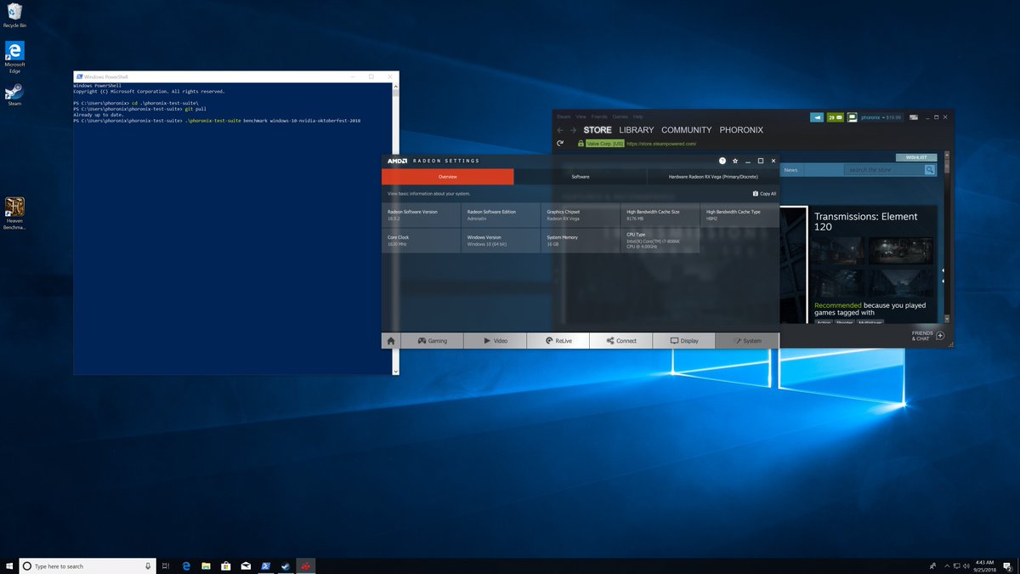Open the ReLive section in Radeon Settings

pos(558,340)
